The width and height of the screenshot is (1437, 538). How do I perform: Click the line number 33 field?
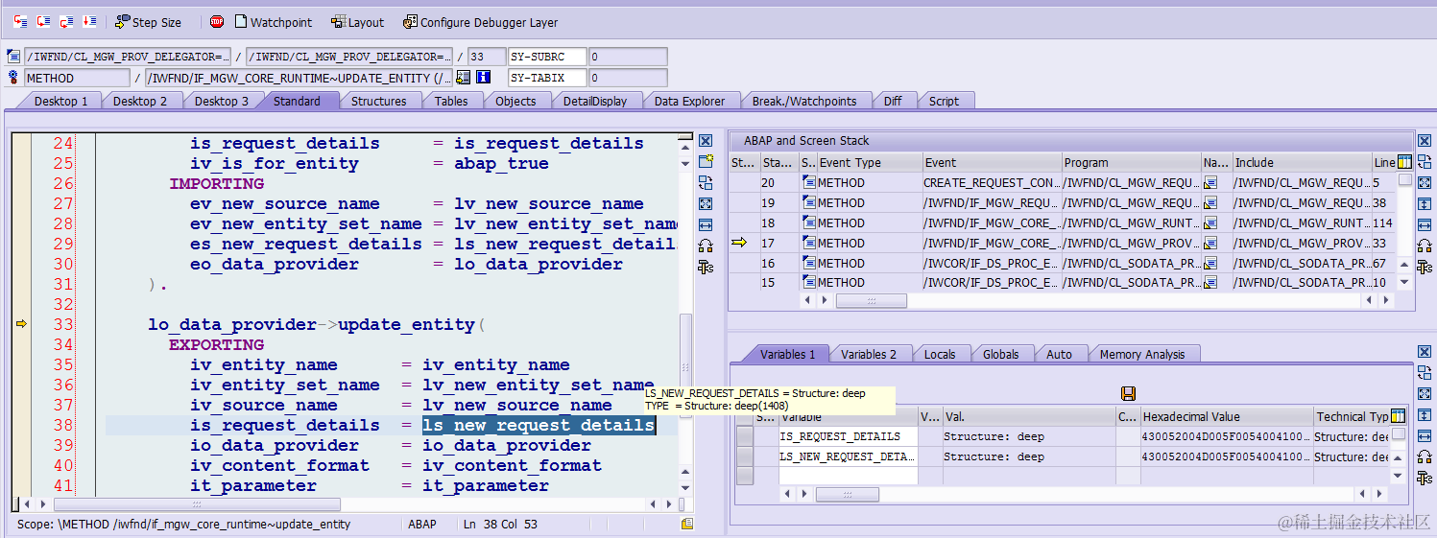(x=487, y=57)
